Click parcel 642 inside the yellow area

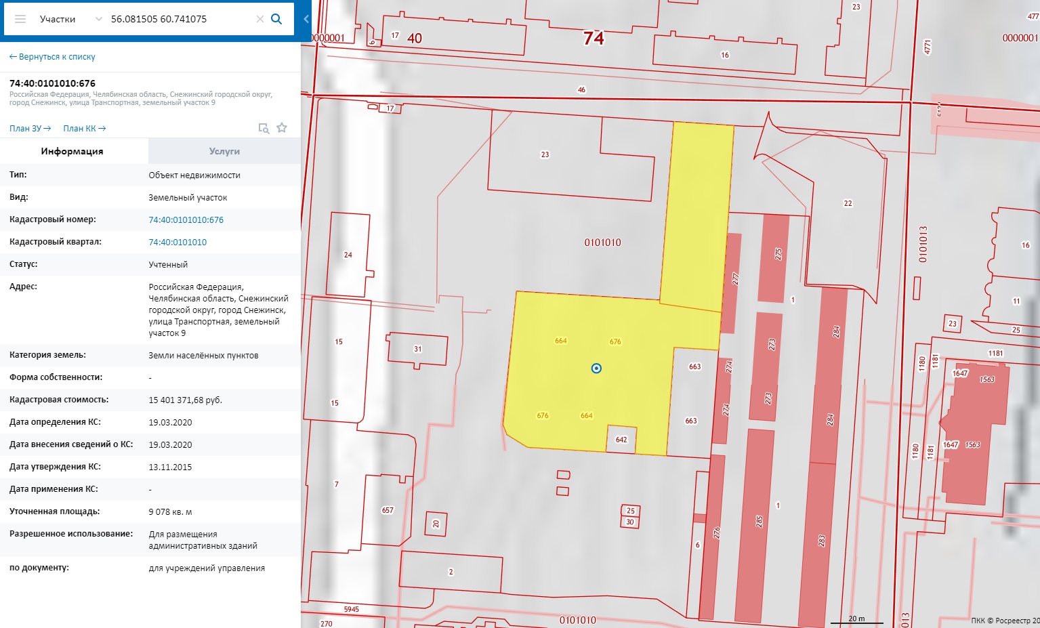tap(621, 439)
